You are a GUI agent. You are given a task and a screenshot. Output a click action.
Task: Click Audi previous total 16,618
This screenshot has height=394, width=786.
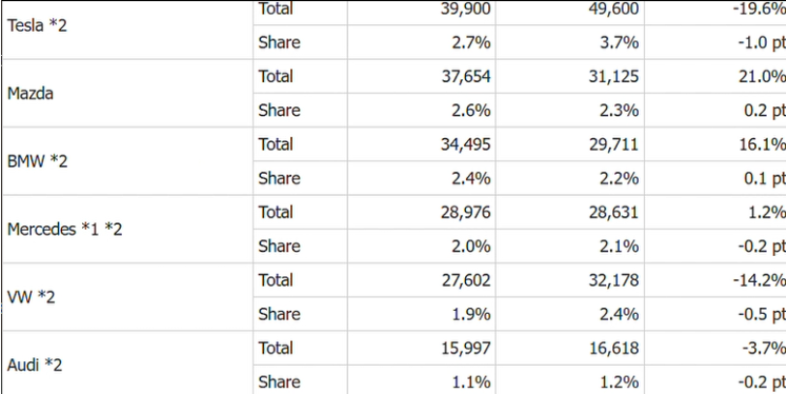coord(614,348)
